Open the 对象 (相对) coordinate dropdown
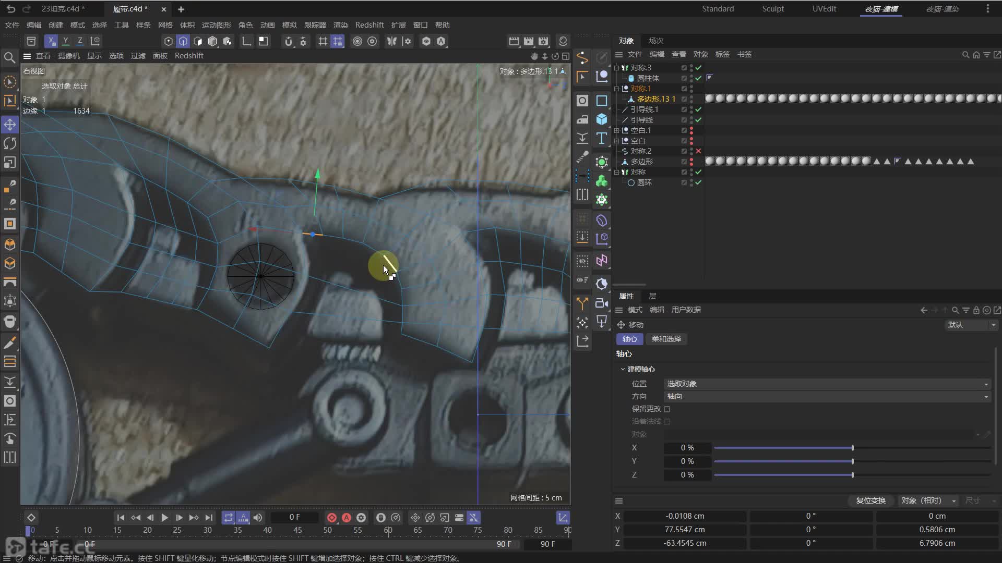 click(x=928, y=500)
